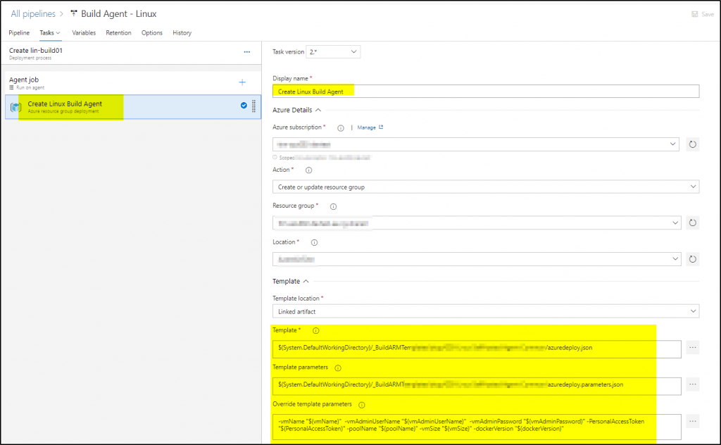The height and width of the screenshot is (445, 721).
Task: Open the ellipsis menu on Create lin-build01
Action: 247,52
